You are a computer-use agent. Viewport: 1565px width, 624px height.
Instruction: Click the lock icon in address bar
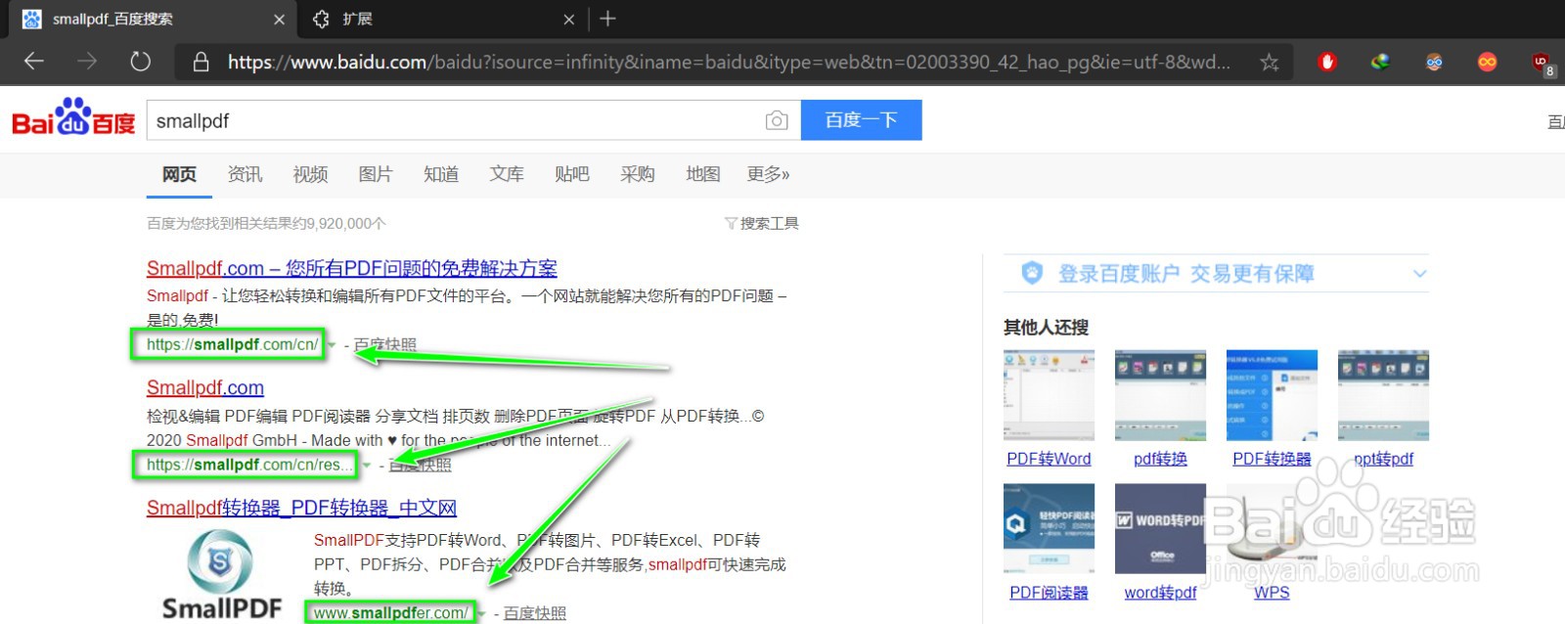(x=201, y=62)
